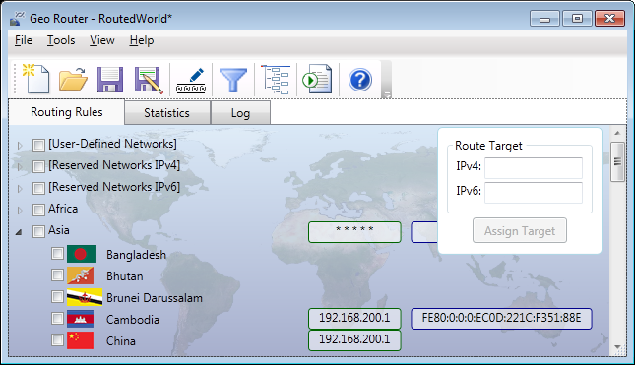Click the vertical scrollbar thumb
Screen dimensions: 635x365
617,161
